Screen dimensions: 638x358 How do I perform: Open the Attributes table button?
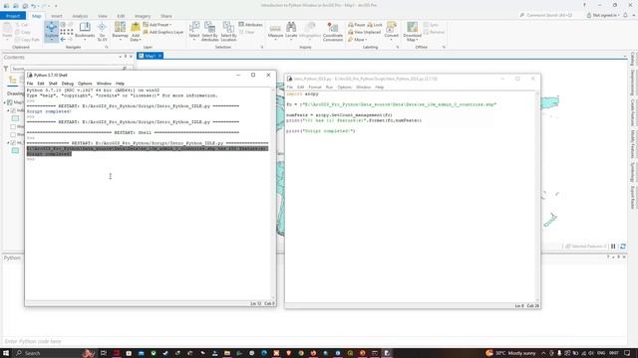point(250,25)
